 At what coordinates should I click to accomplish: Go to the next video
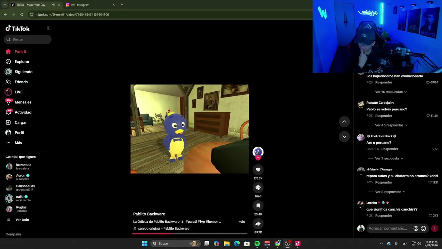tap(344, 137)
